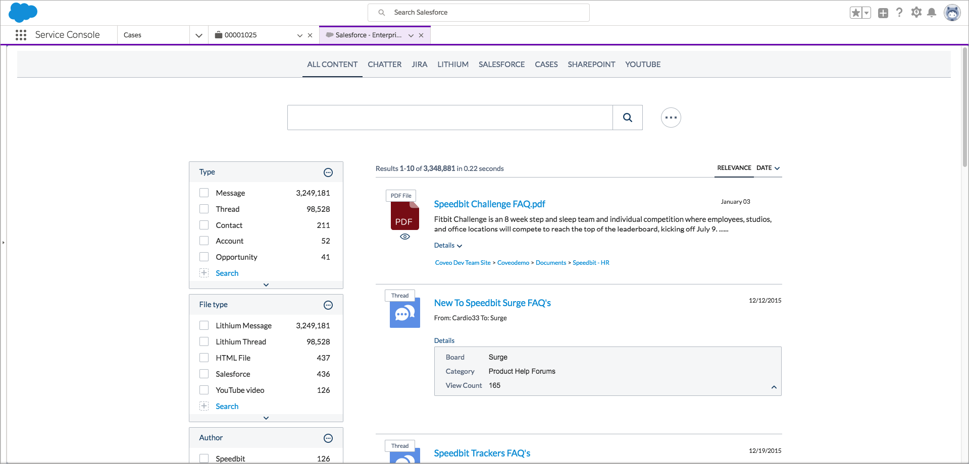Open the favorites list dropdown arrow
The height and width of the screenshot is (464, 969).
point(866,13)
